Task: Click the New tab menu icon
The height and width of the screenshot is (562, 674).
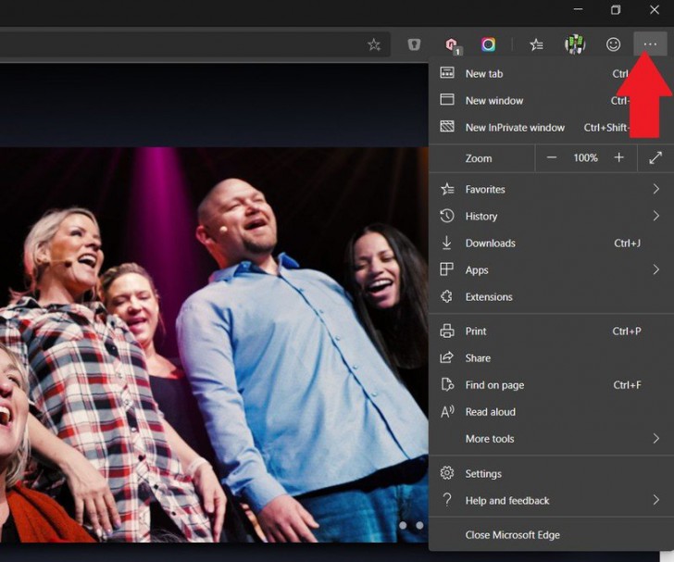Action: (447, 72)
